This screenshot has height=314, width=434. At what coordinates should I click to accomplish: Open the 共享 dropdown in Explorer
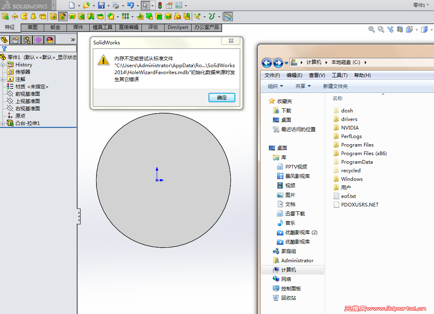click(x=303, y=86)
